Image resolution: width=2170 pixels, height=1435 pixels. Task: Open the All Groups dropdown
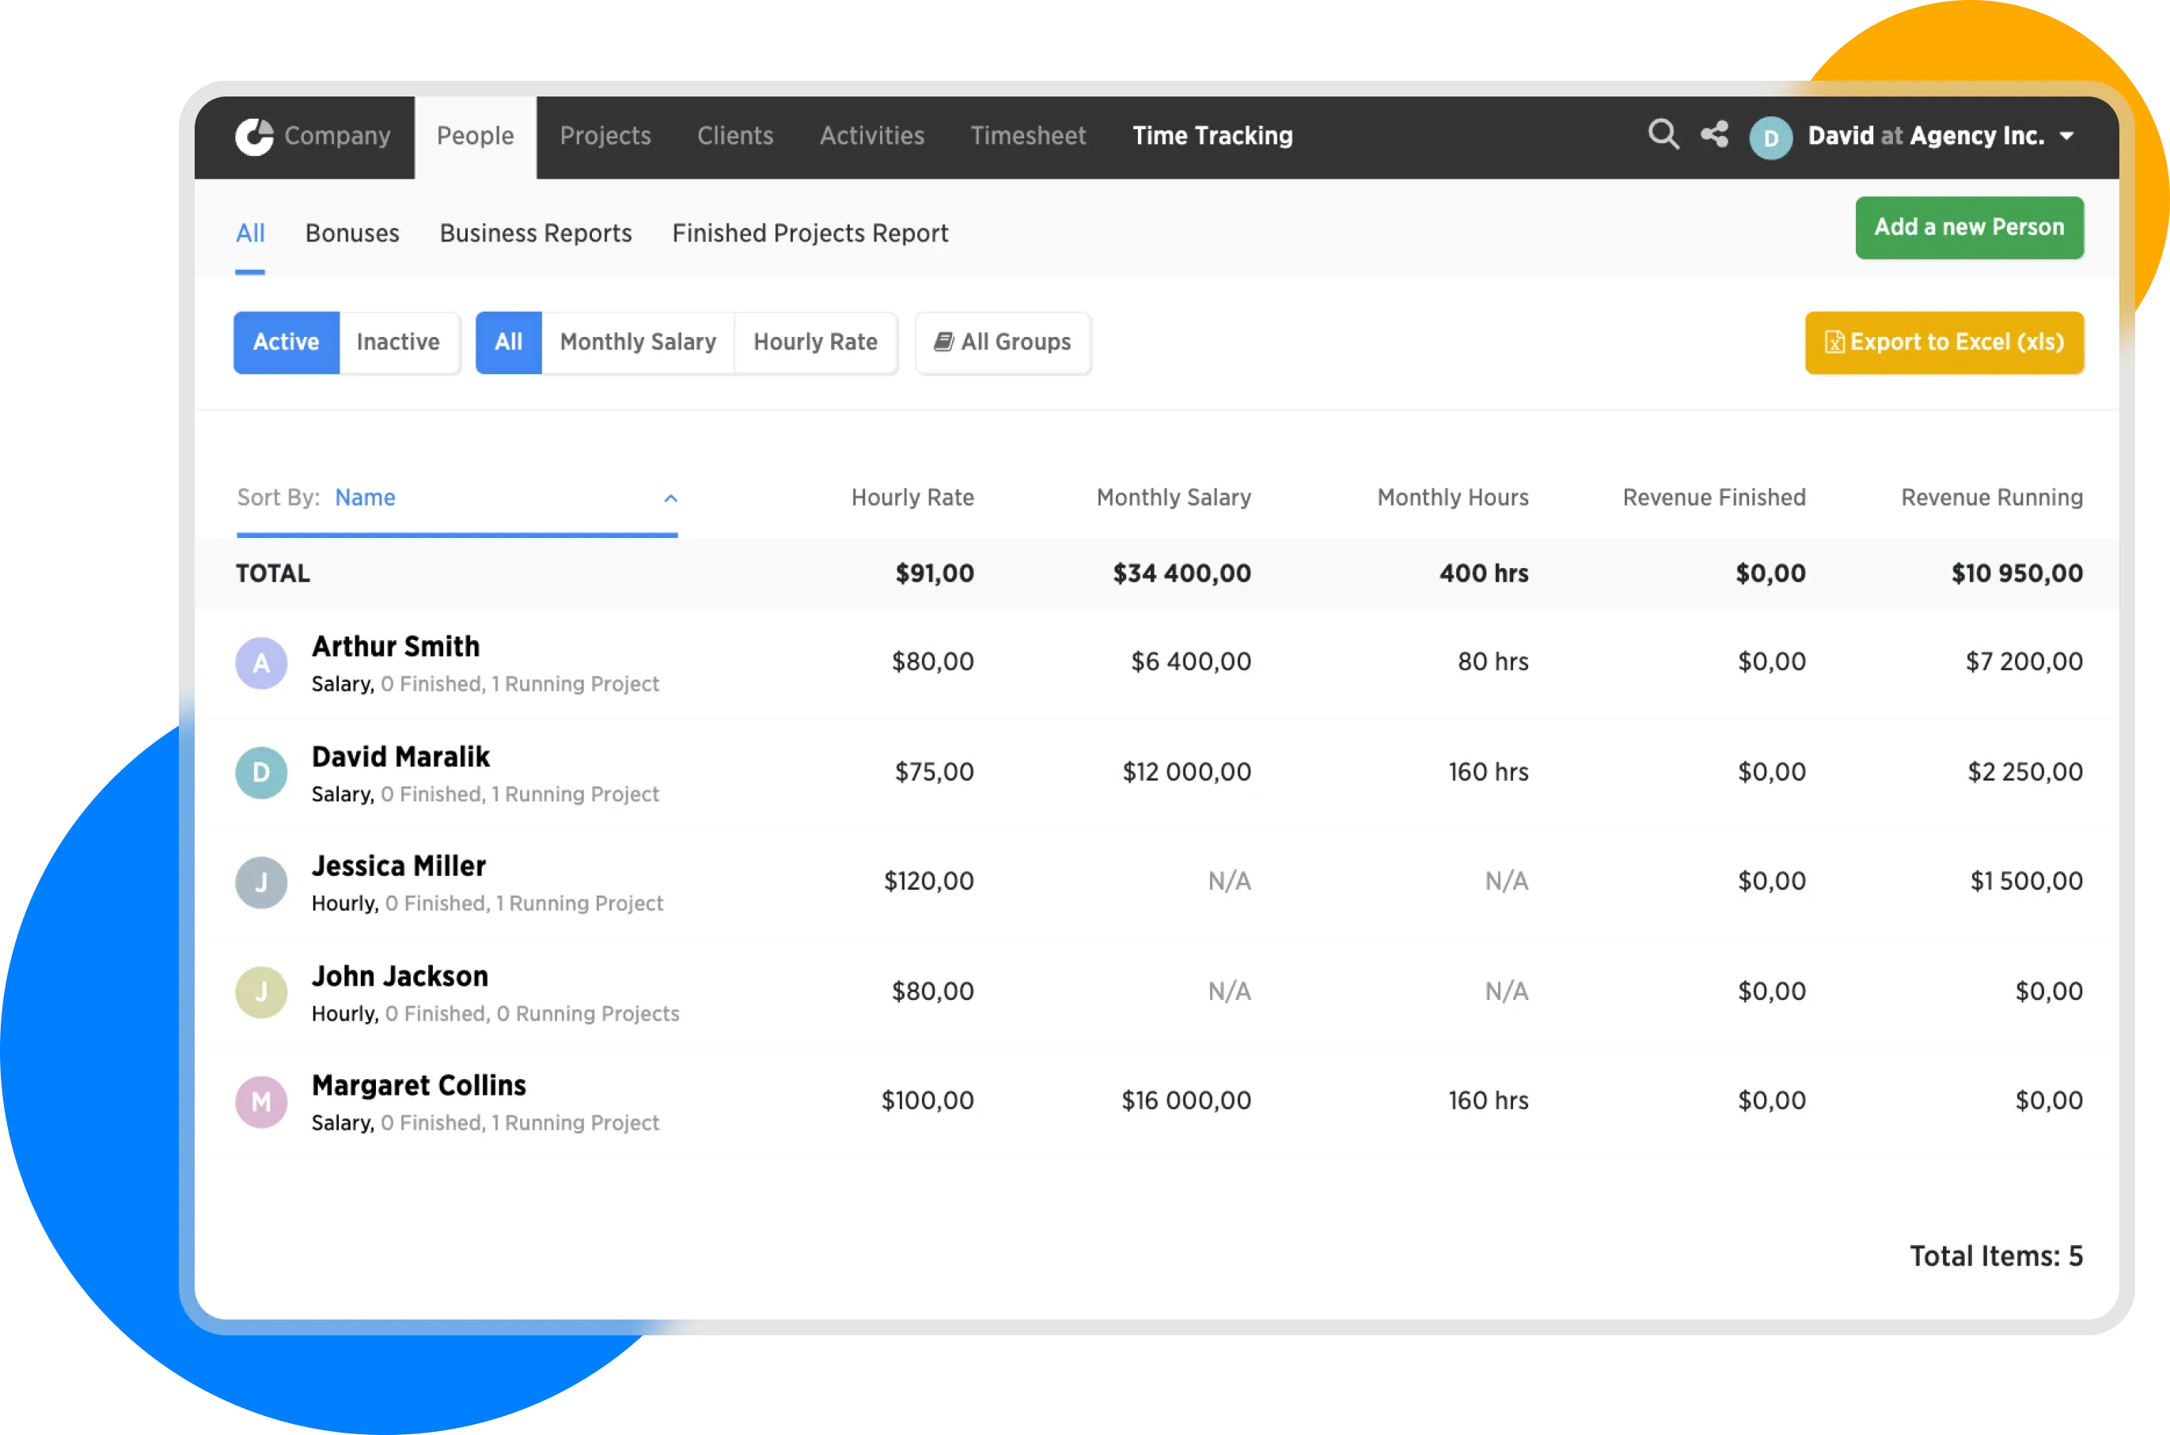[1003, 343]
